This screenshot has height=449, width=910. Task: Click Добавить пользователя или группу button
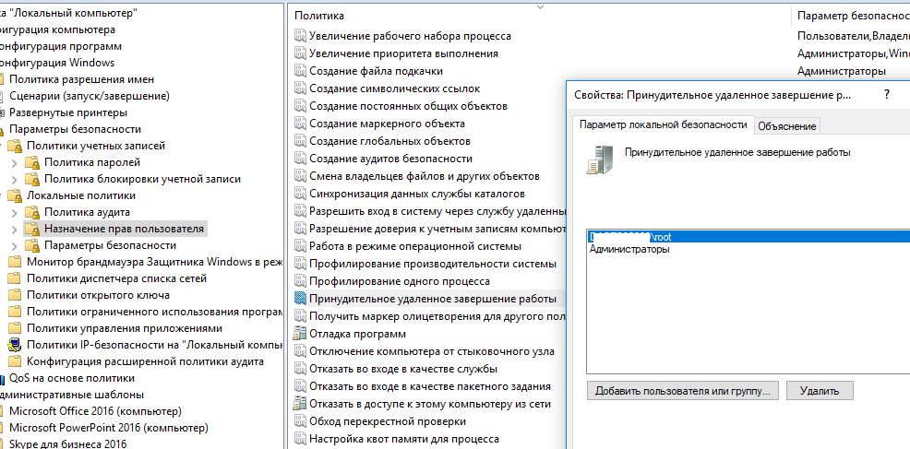click(683, 390)
